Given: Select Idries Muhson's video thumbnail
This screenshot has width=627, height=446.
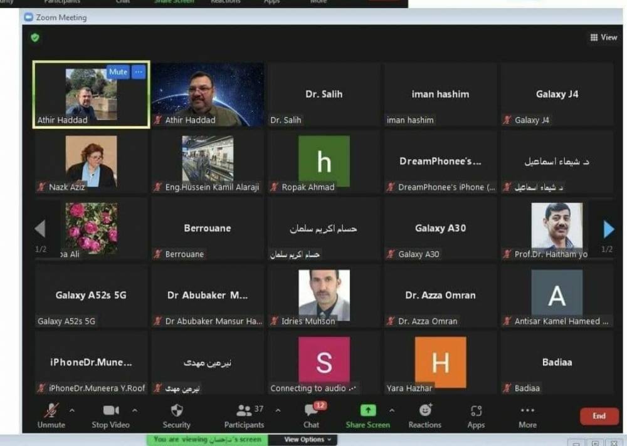Looking at the screenshot, I should tap(324, 296).
